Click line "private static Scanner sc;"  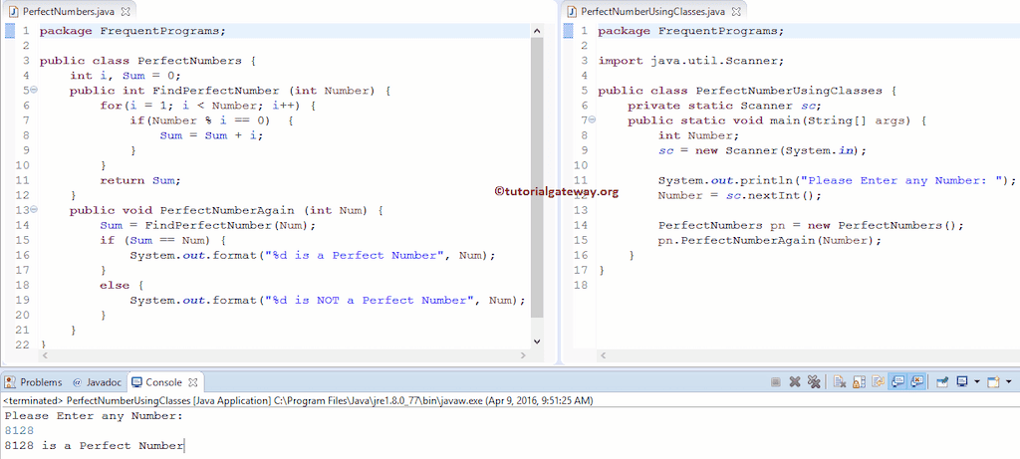pyautogui.click(x=725, y=106)
